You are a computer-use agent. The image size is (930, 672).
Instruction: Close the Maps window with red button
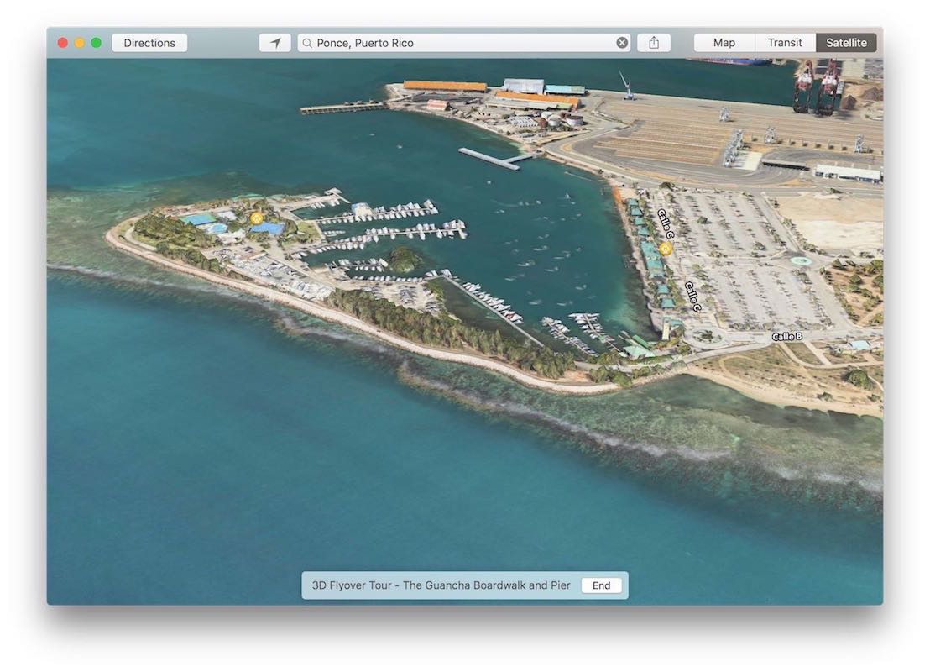pos(62,43)
